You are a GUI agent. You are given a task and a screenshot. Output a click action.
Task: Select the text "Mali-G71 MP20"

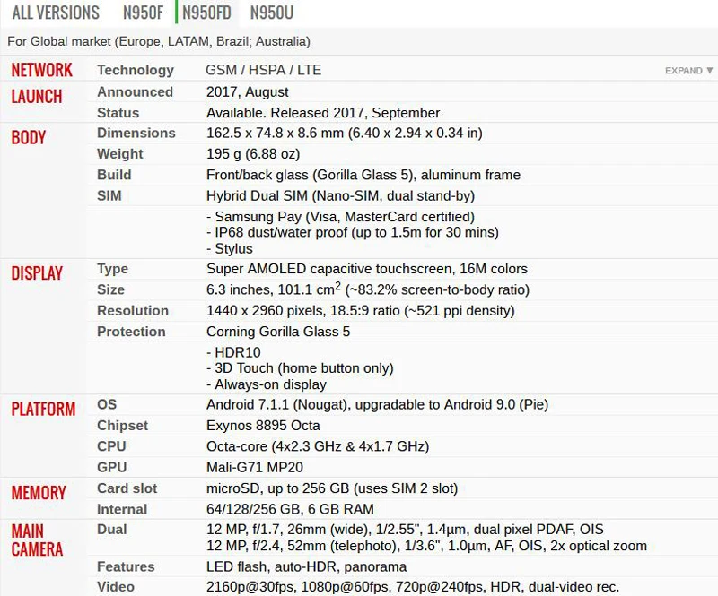click(255, 468)
